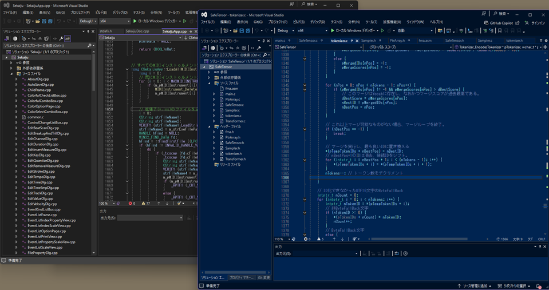Screen dimensions: 549x290
Task: Click warning icon showing 77 in Sekaiju
Action: (x=144, y=203)
